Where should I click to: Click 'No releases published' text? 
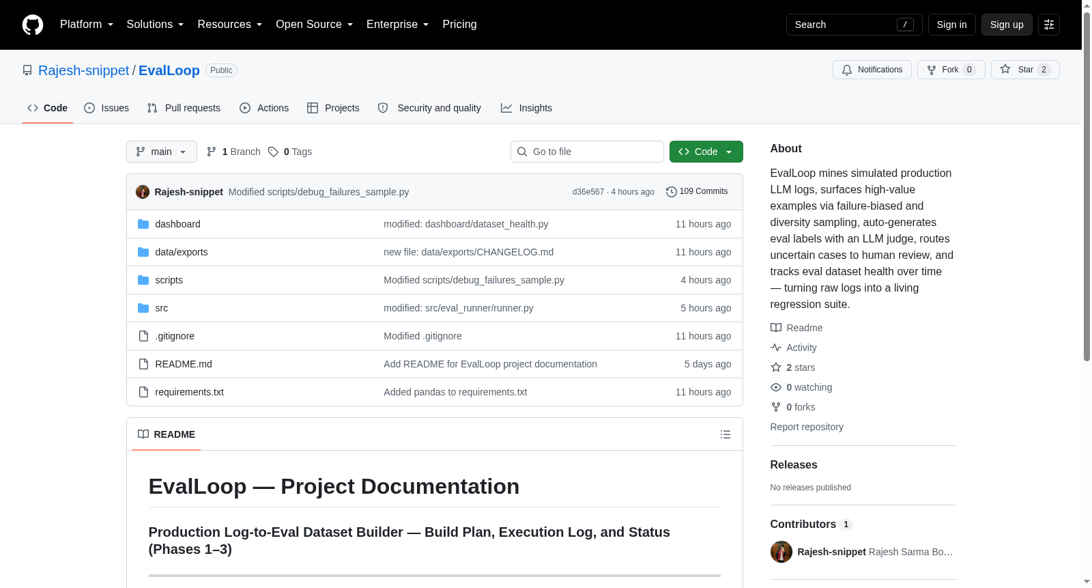point(811,488)
